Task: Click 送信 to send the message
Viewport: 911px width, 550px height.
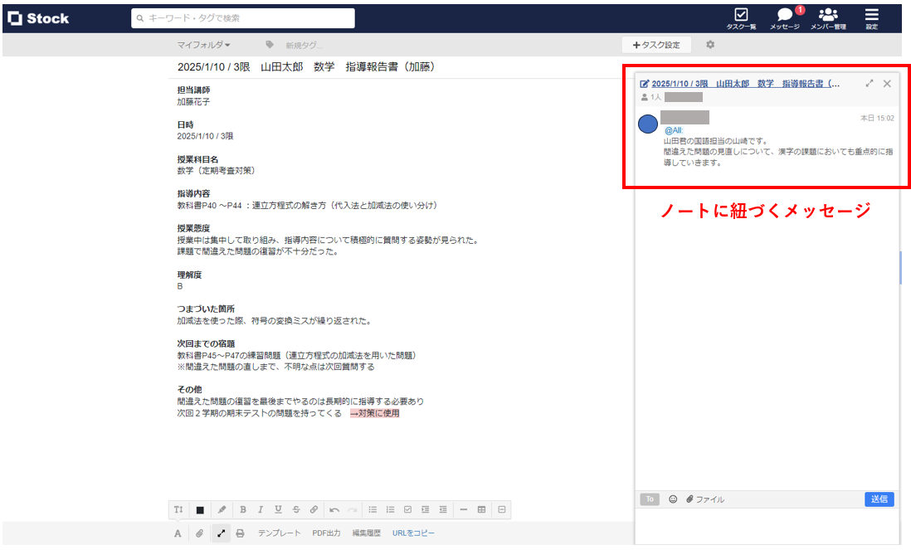Action: click(879, 499)
